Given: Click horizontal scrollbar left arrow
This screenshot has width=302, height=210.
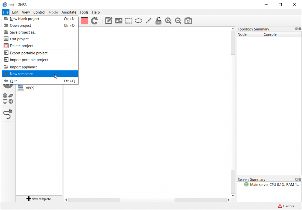Looking at the screenshot, I should [x=66, y=200].
